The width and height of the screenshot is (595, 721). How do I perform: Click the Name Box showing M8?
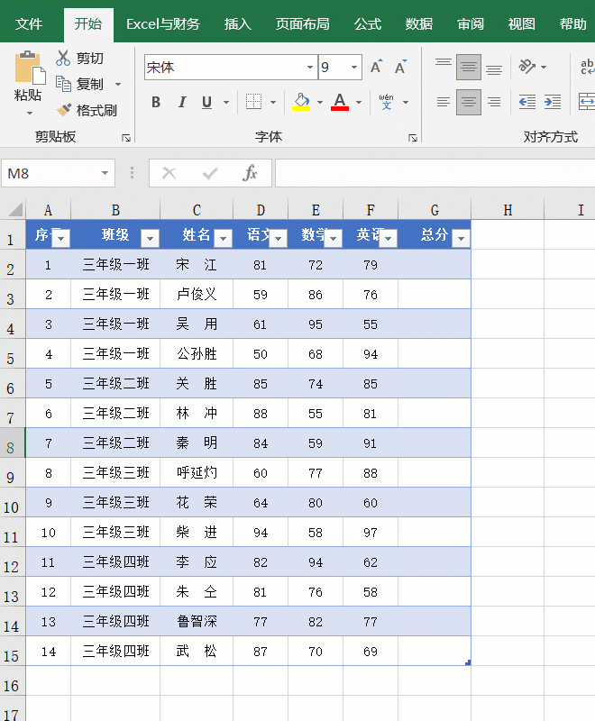[50, 173]
